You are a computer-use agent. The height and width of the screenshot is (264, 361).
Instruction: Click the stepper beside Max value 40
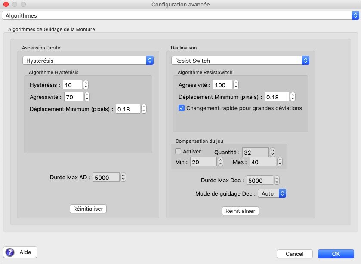tap(280, 162)
